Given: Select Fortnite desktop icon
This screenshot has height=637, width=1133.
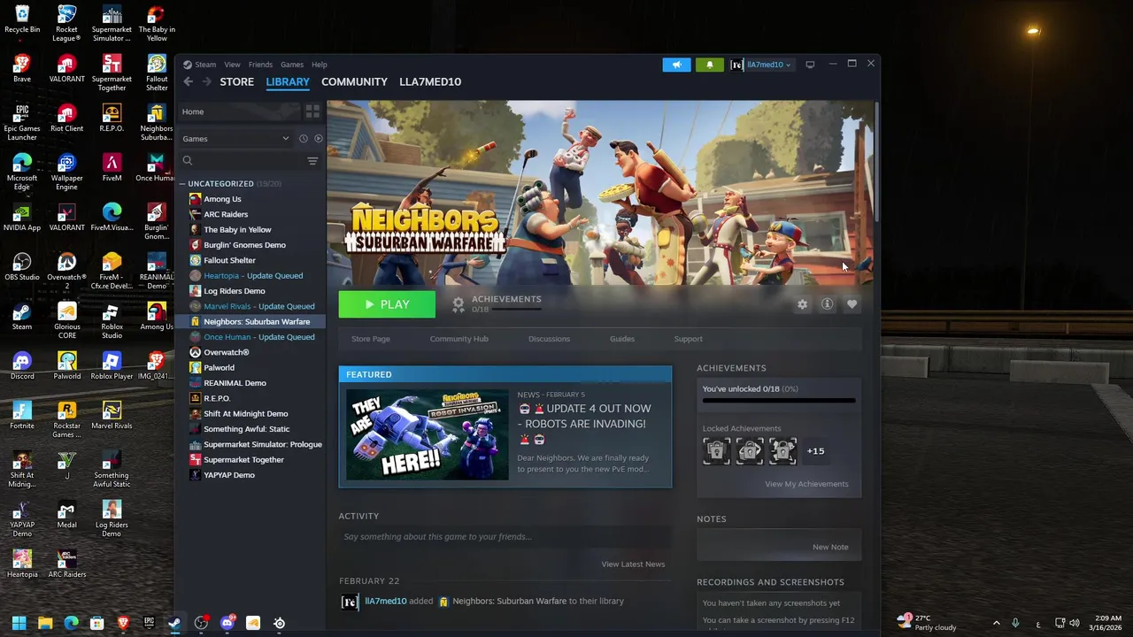Looking at the screenshot, I should [x=22, y=416].
